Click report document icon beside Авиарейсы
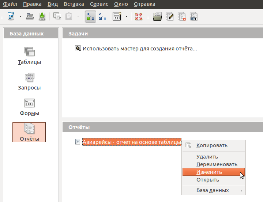263x202 pixels. pyautogui.click(x=78, y=142)
